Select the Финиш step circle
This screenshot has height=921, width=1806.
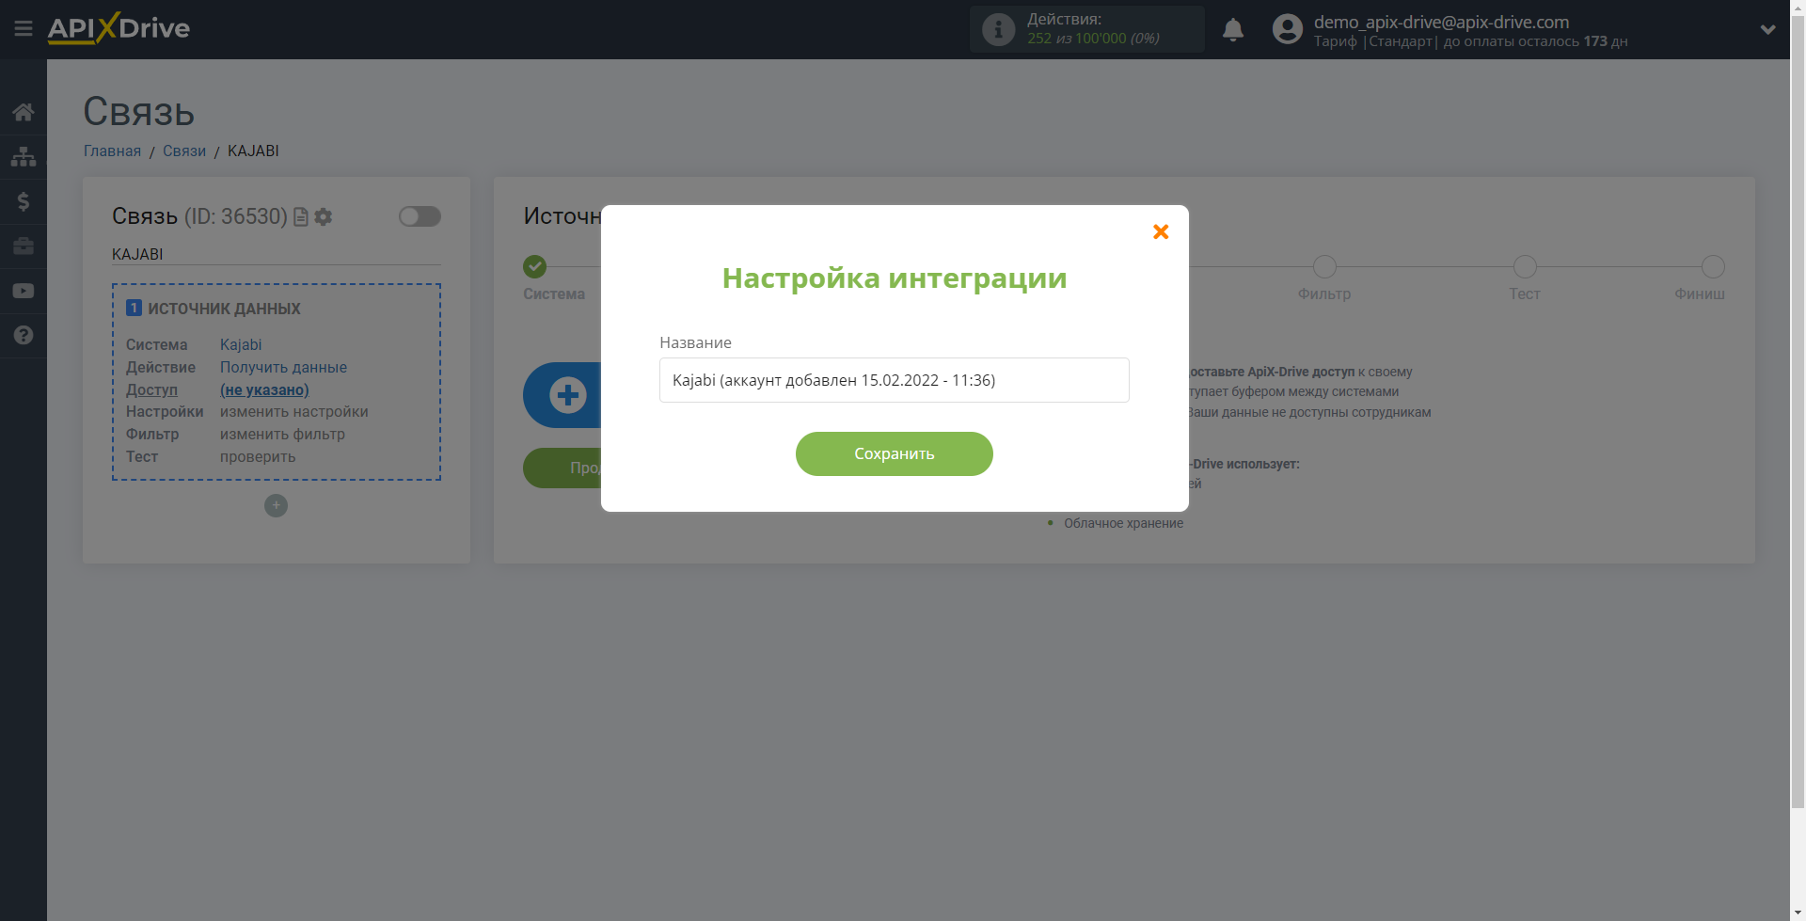coord(1713,267)
